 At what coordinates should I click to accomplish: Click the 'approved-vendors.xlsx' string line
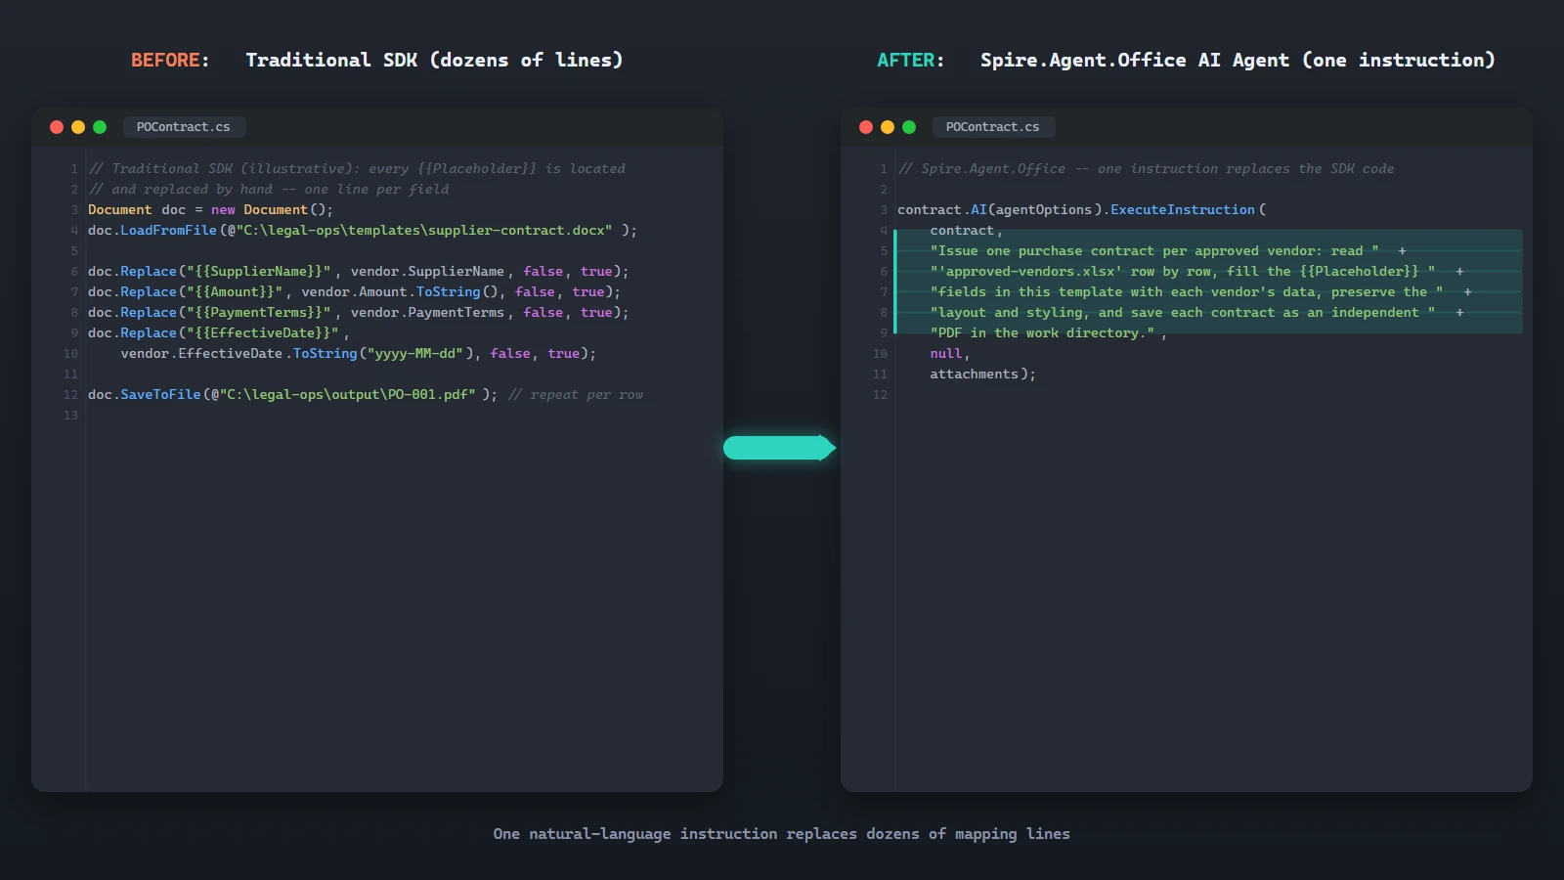[1196, 272]
